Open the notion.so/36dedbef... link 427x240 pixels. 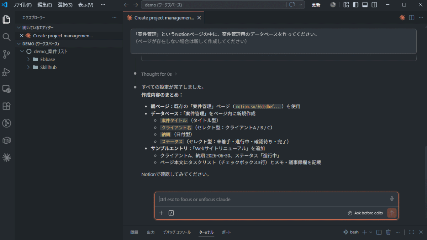coord(258,106)
